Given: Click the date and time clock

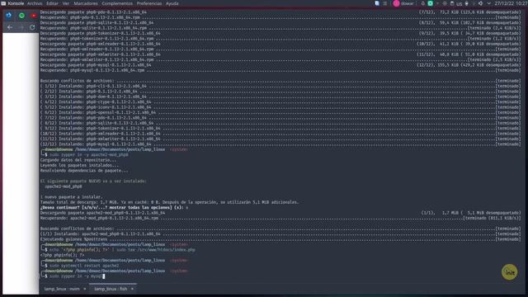Looking at the screenshot, I should tap(511, 3).
